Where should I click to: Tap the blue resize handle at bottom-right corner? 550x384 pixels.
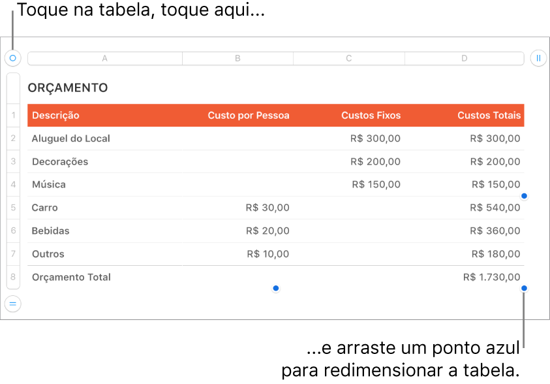pos(524,287)
